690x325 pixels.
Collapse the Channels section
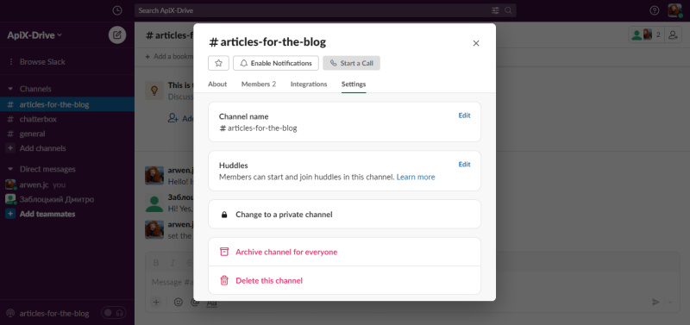(10, 89)
